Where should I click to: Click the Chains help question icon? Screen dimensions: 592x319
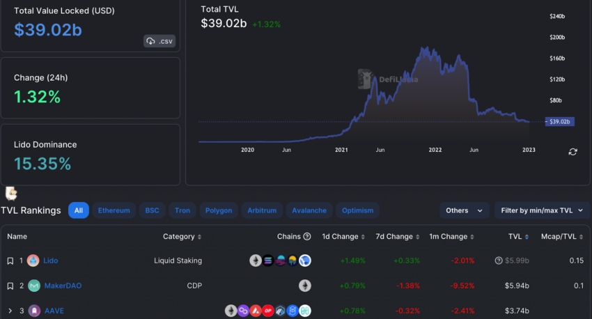pos(307,236)
